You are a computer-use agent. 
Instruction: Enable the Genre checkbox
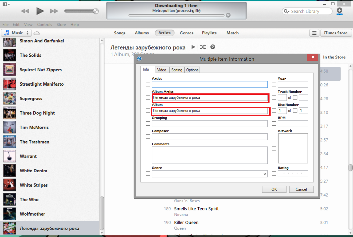tap(148, 174)
